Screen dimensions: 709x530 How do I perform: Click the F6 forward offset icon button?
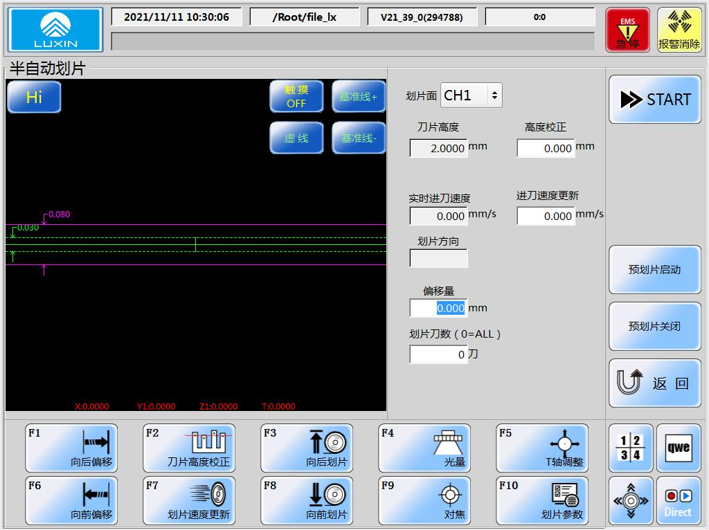[x=71, y=501]
